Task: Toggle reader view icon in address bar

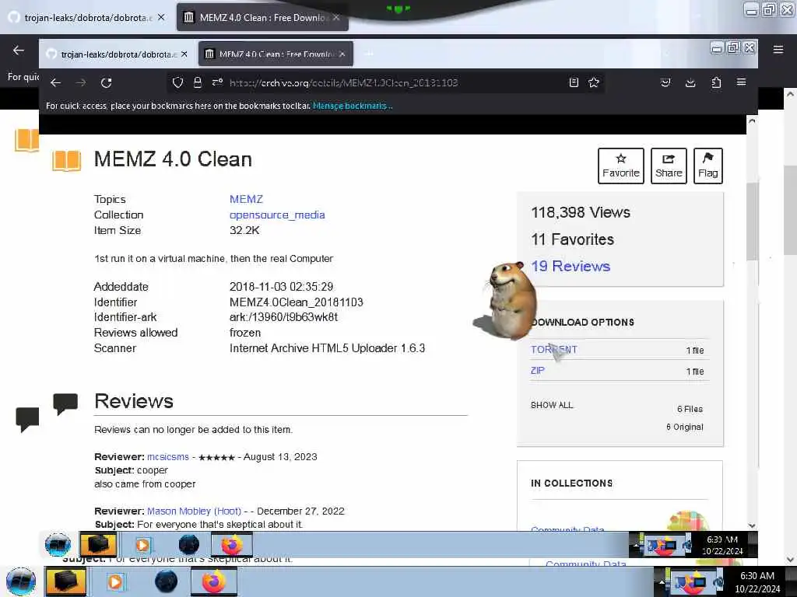Action: 574,82
